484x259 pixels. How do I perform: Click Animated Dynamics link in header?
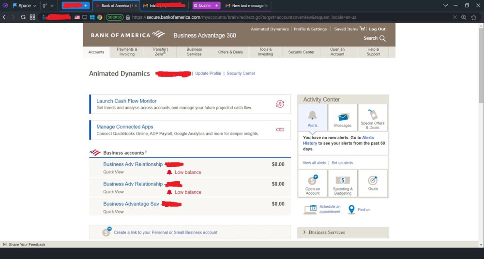[x=270, y=29]
